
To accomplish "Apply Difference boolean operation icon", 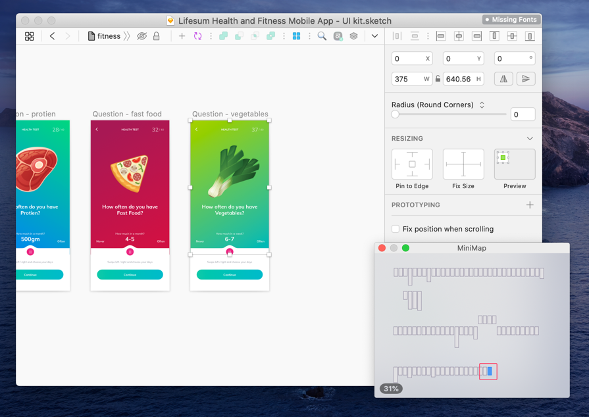I will coord(270,36).
